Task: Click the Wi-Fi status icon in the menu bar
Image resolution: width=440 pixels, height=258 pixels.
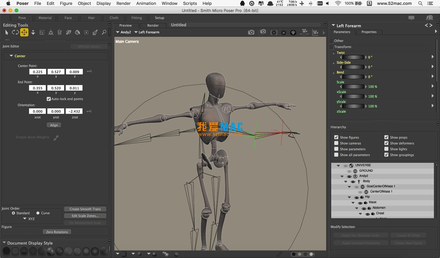Action: [x=338, y=3]
